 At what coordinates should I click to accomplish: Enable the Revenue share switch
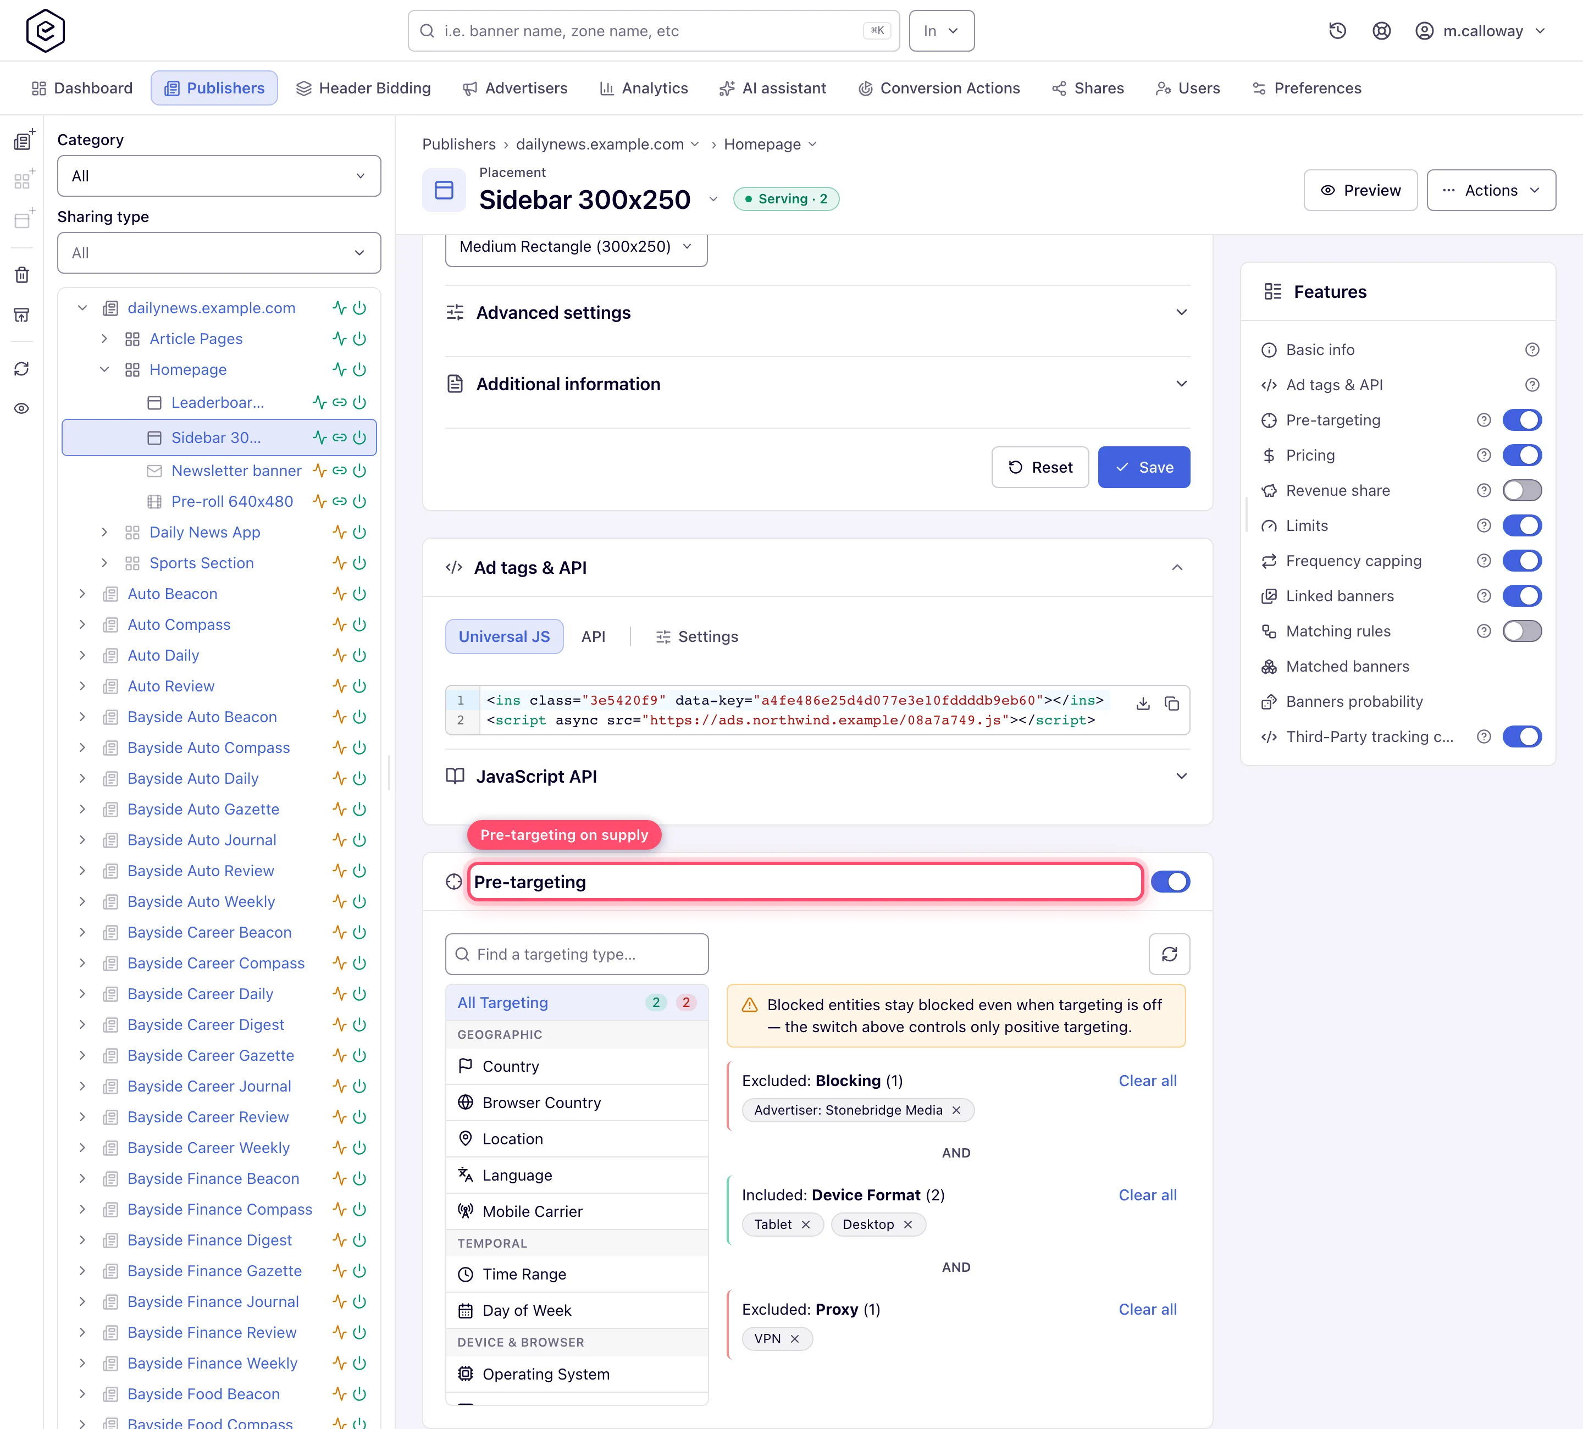coord(1522,491)
